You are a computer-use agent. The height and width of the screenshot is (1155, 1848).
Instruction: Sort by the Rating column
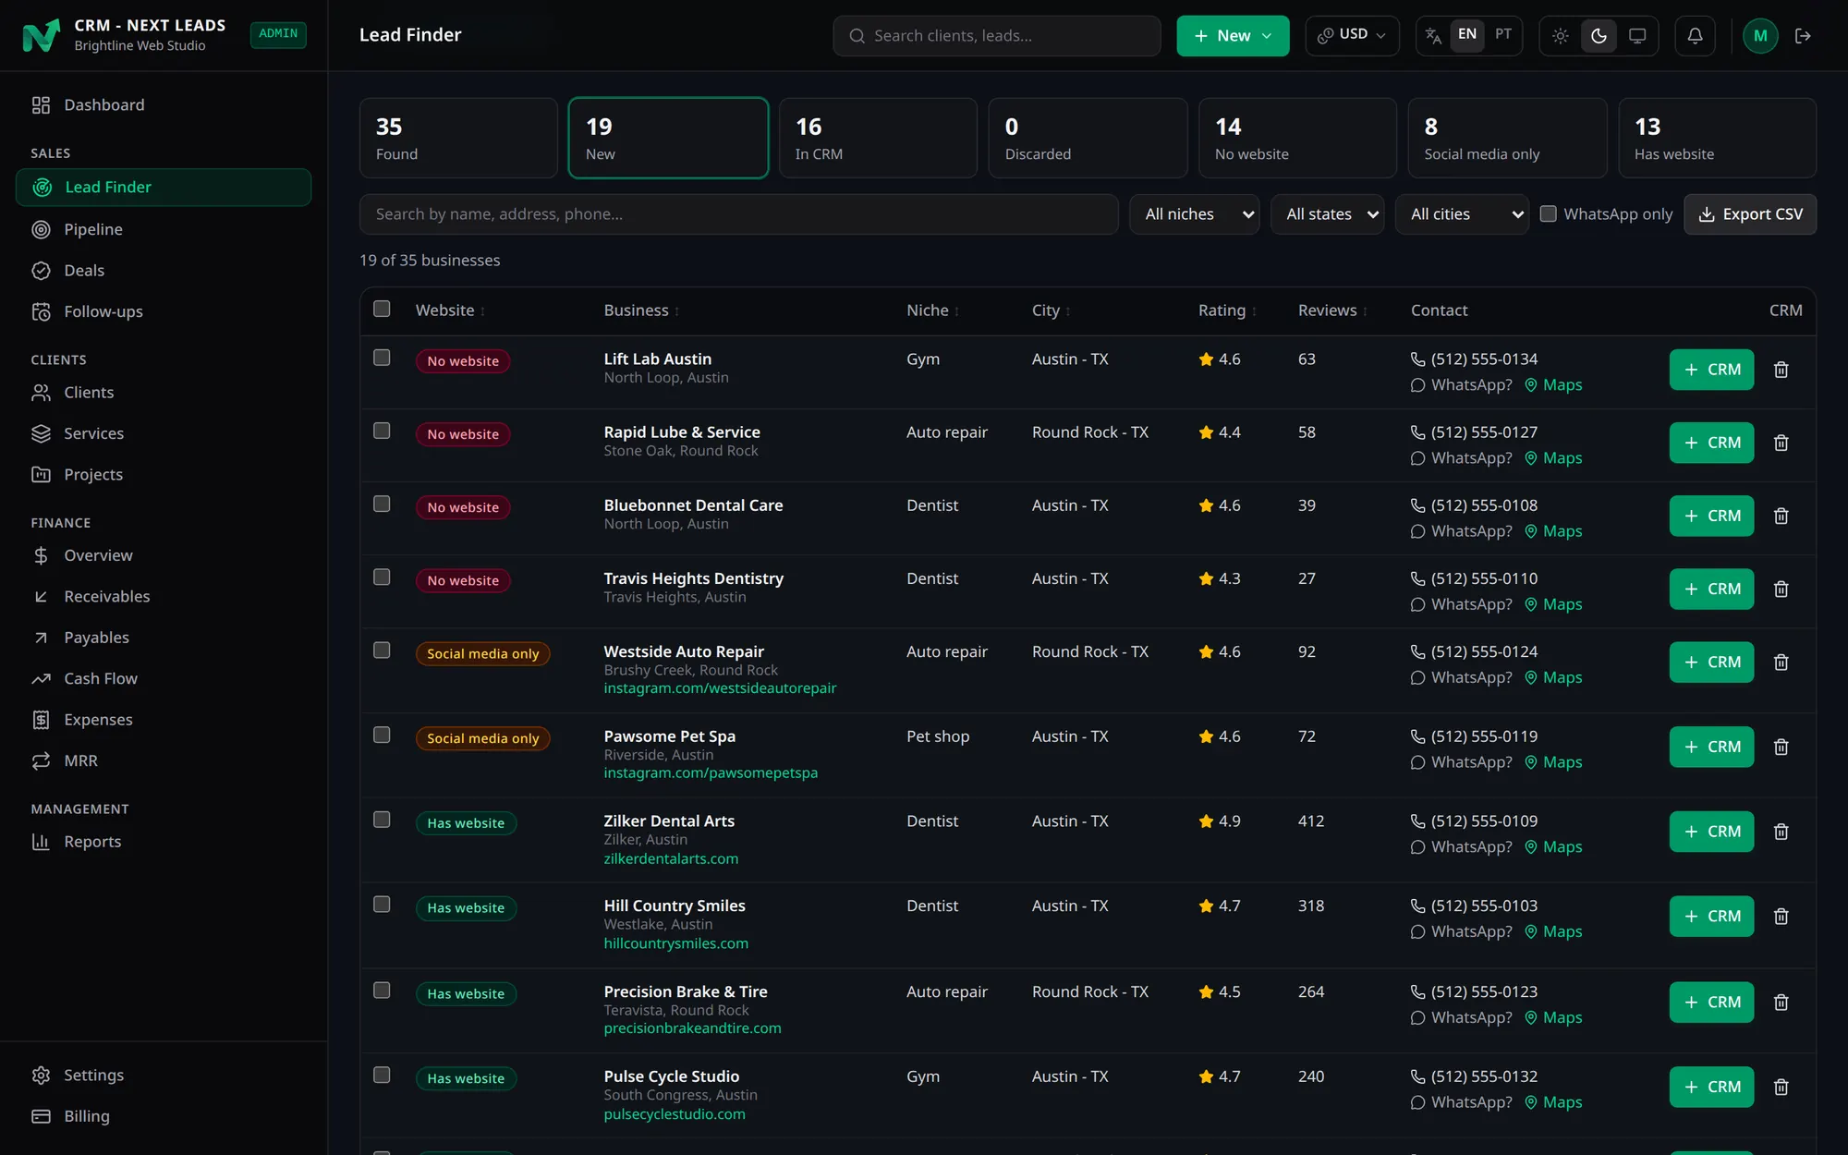pyautogui.click(x=1227, y=310)
